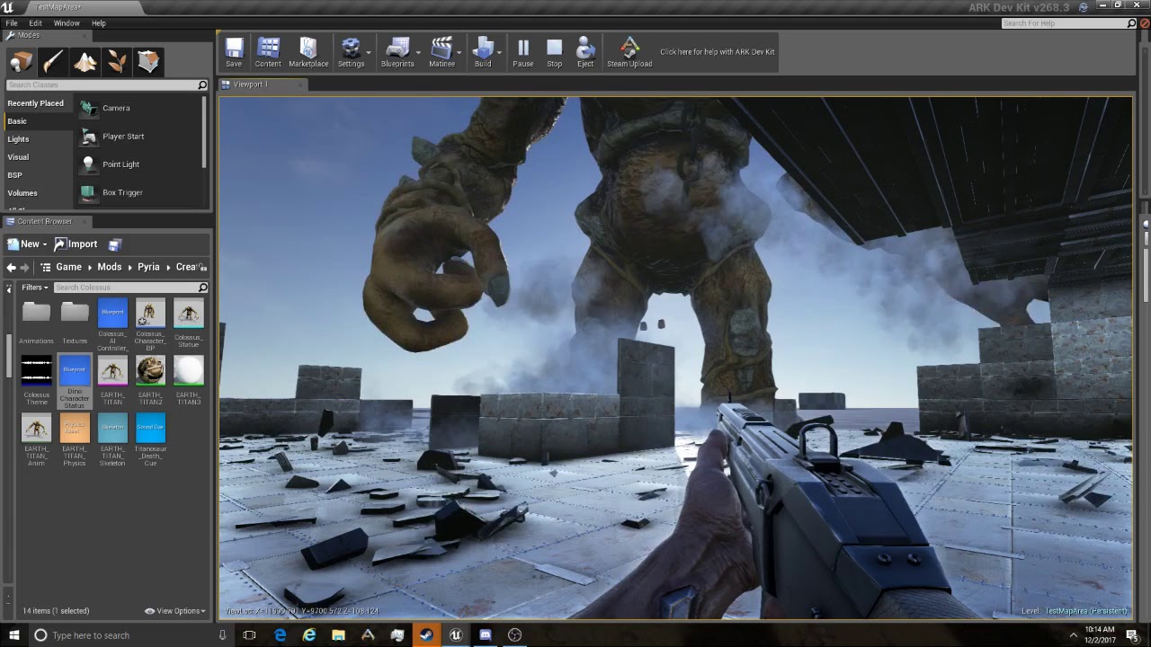Open the Help menu

[x=99, y=23]
